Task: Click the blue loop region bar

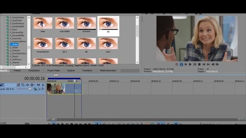Action: 64,79
